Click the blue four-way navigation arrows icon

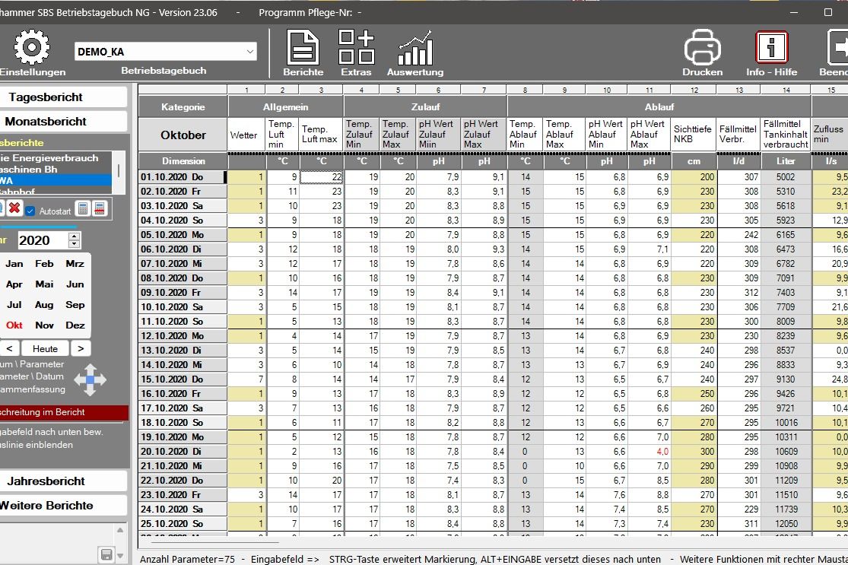(90, 379)
